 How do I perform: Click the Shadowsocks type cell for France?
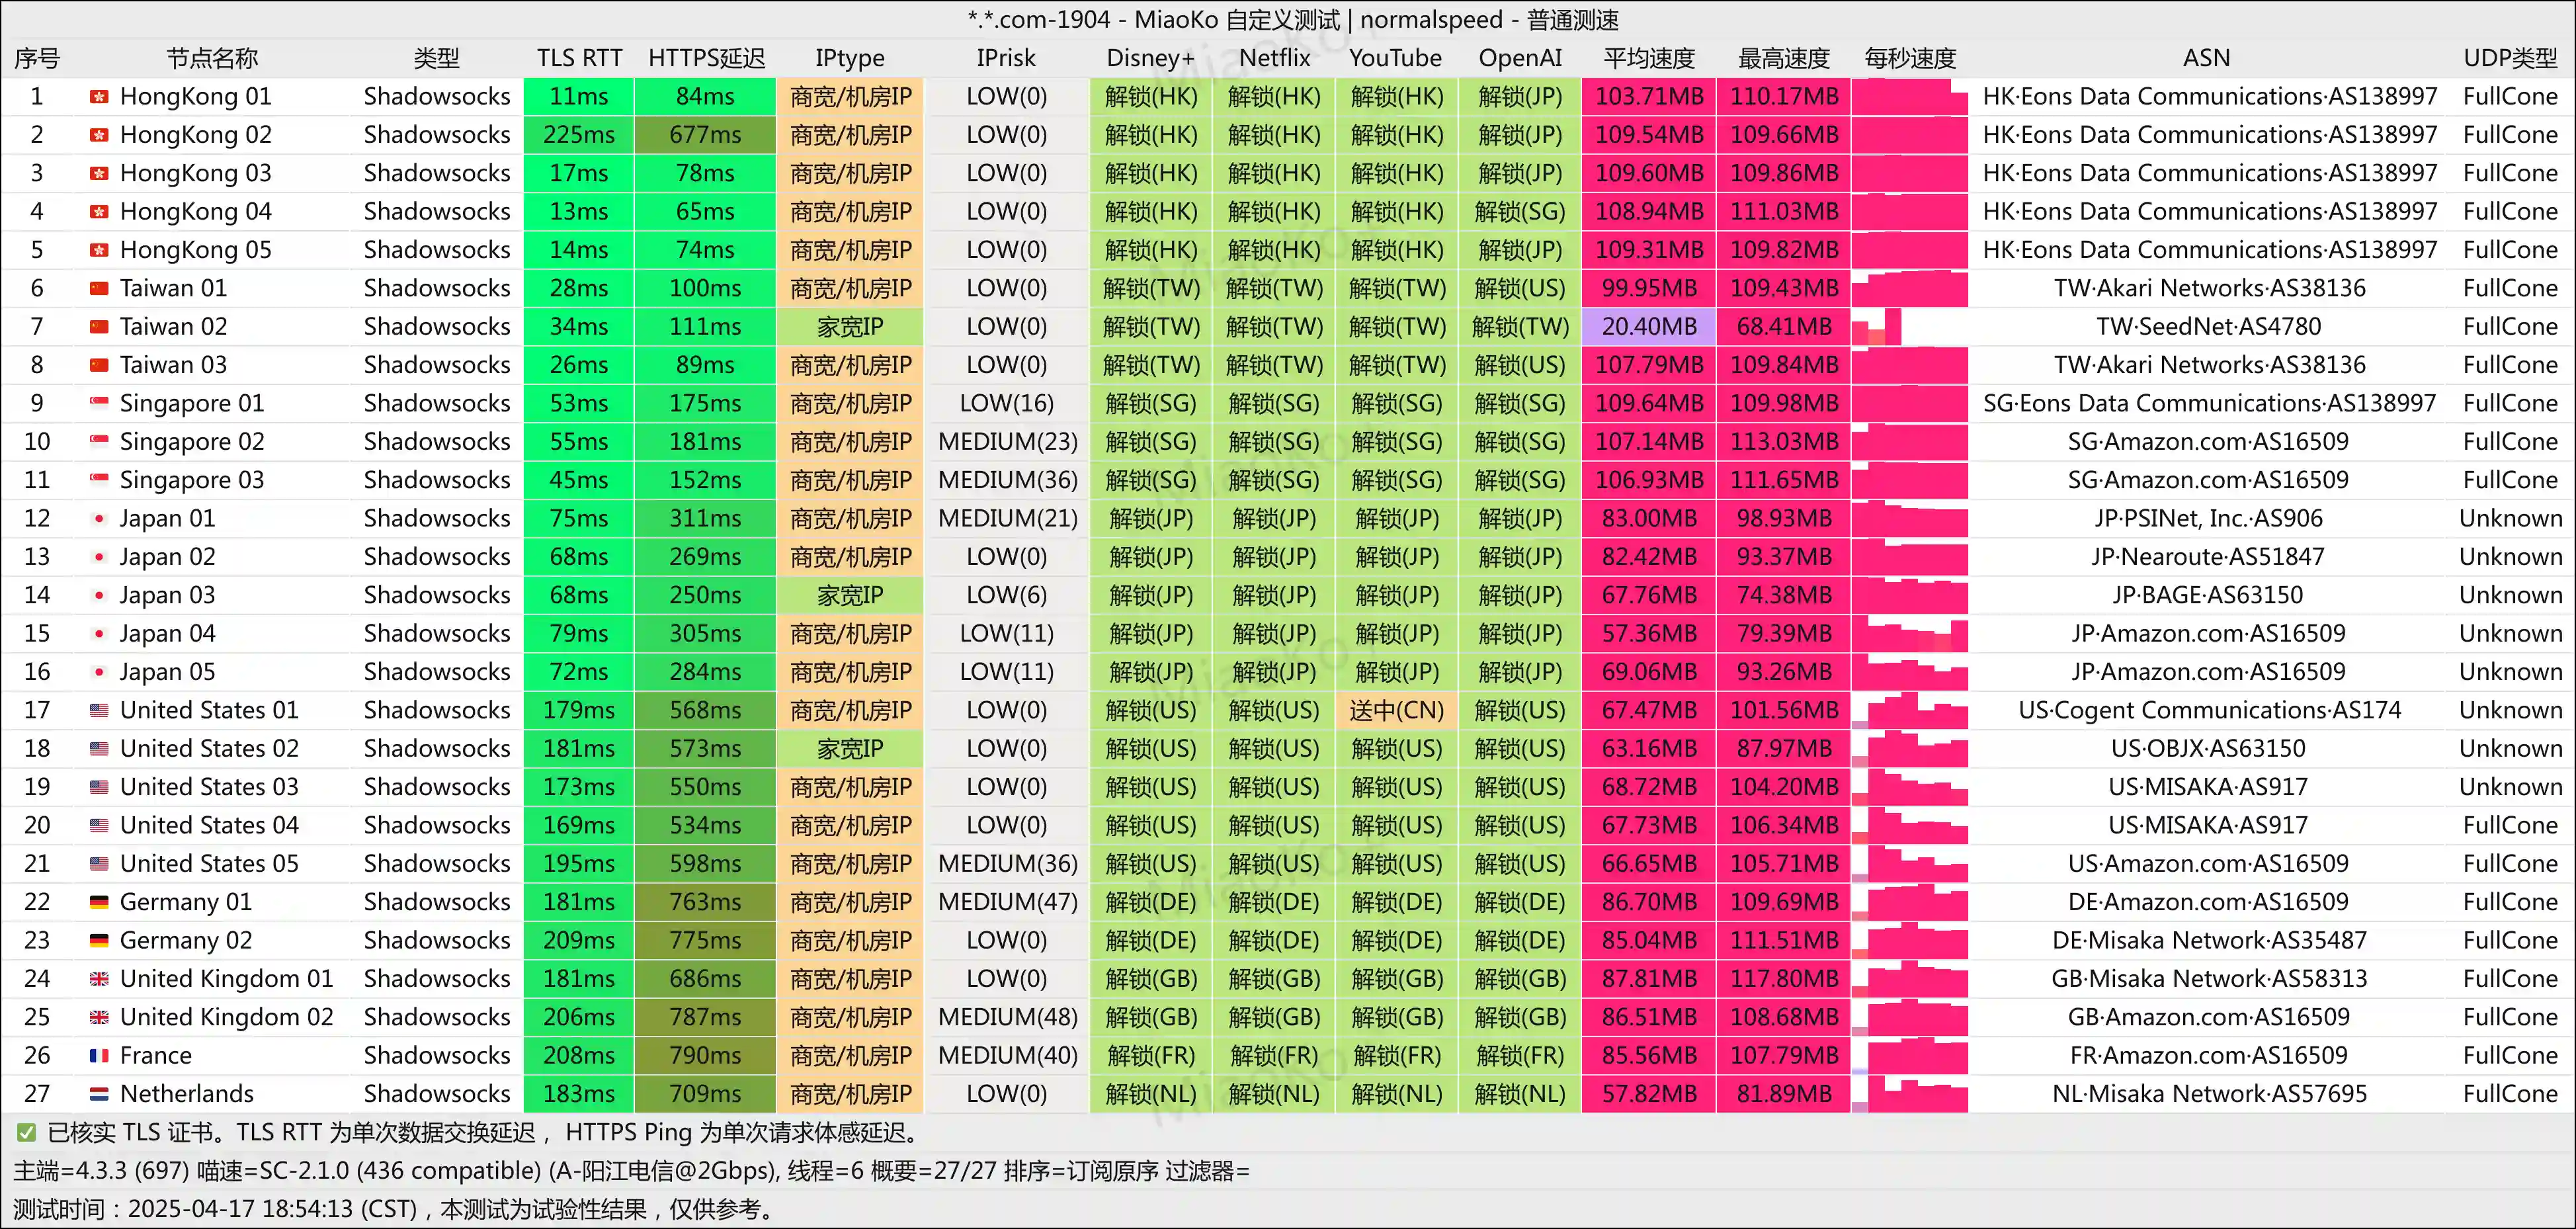pos(437,1055)
